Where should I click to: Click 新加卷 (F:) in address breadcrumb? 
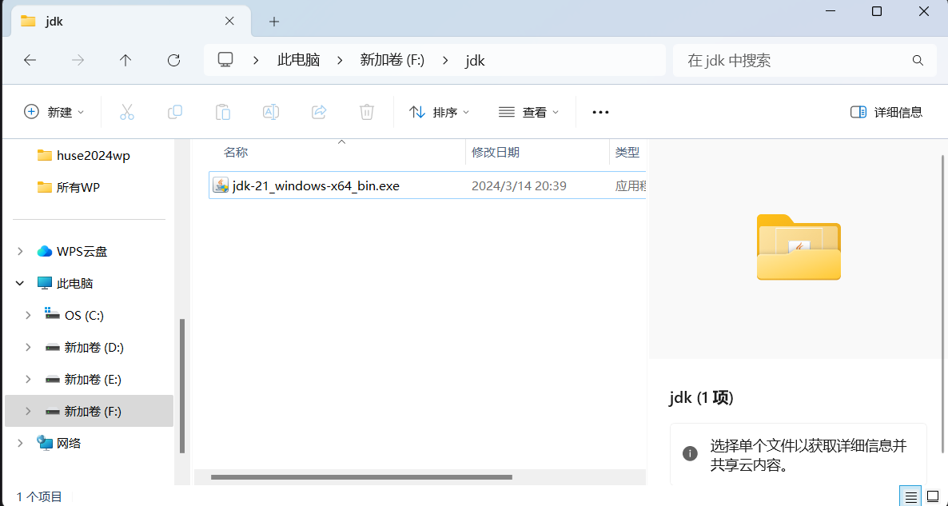pyautogui.click(x=392, y=60)
